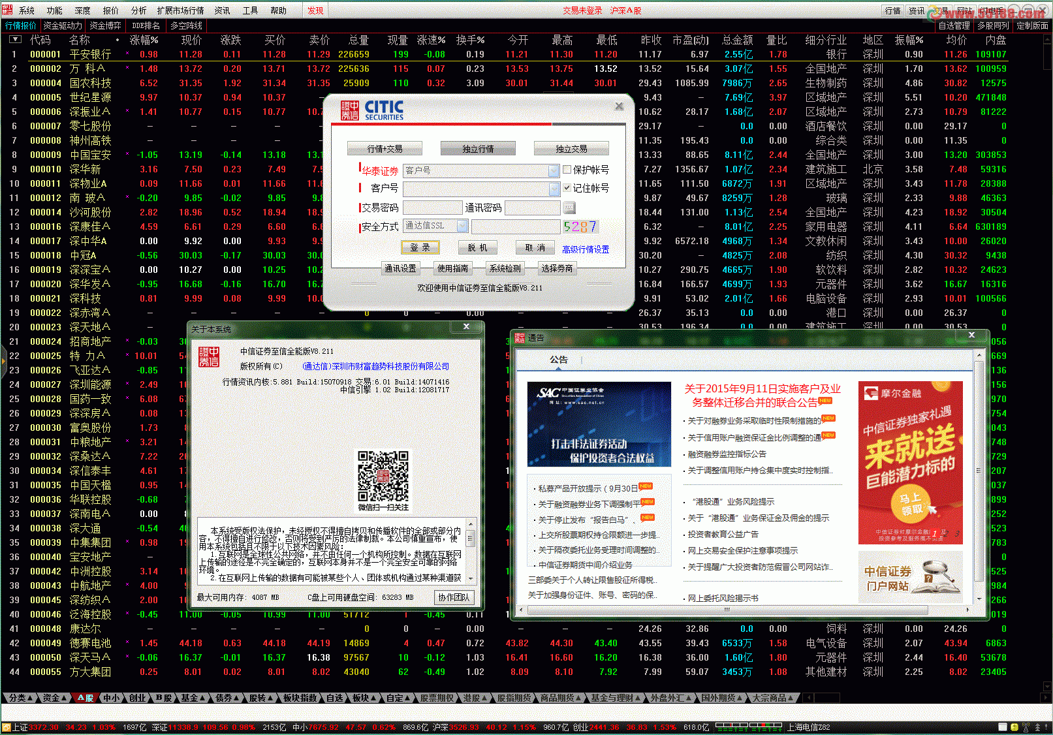Open the column header dropdown left of 代码

click(15, 40)
